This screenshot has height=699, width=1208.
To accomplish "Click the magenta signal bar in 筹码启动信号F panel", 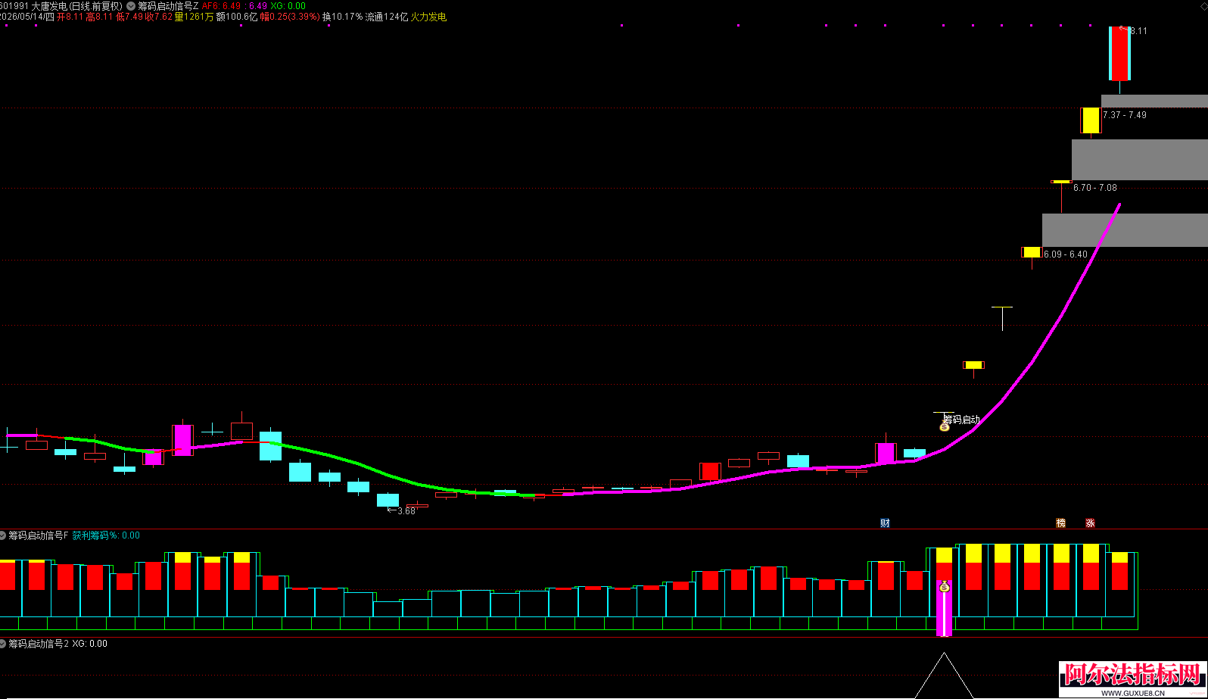I will tap(944, 609).
